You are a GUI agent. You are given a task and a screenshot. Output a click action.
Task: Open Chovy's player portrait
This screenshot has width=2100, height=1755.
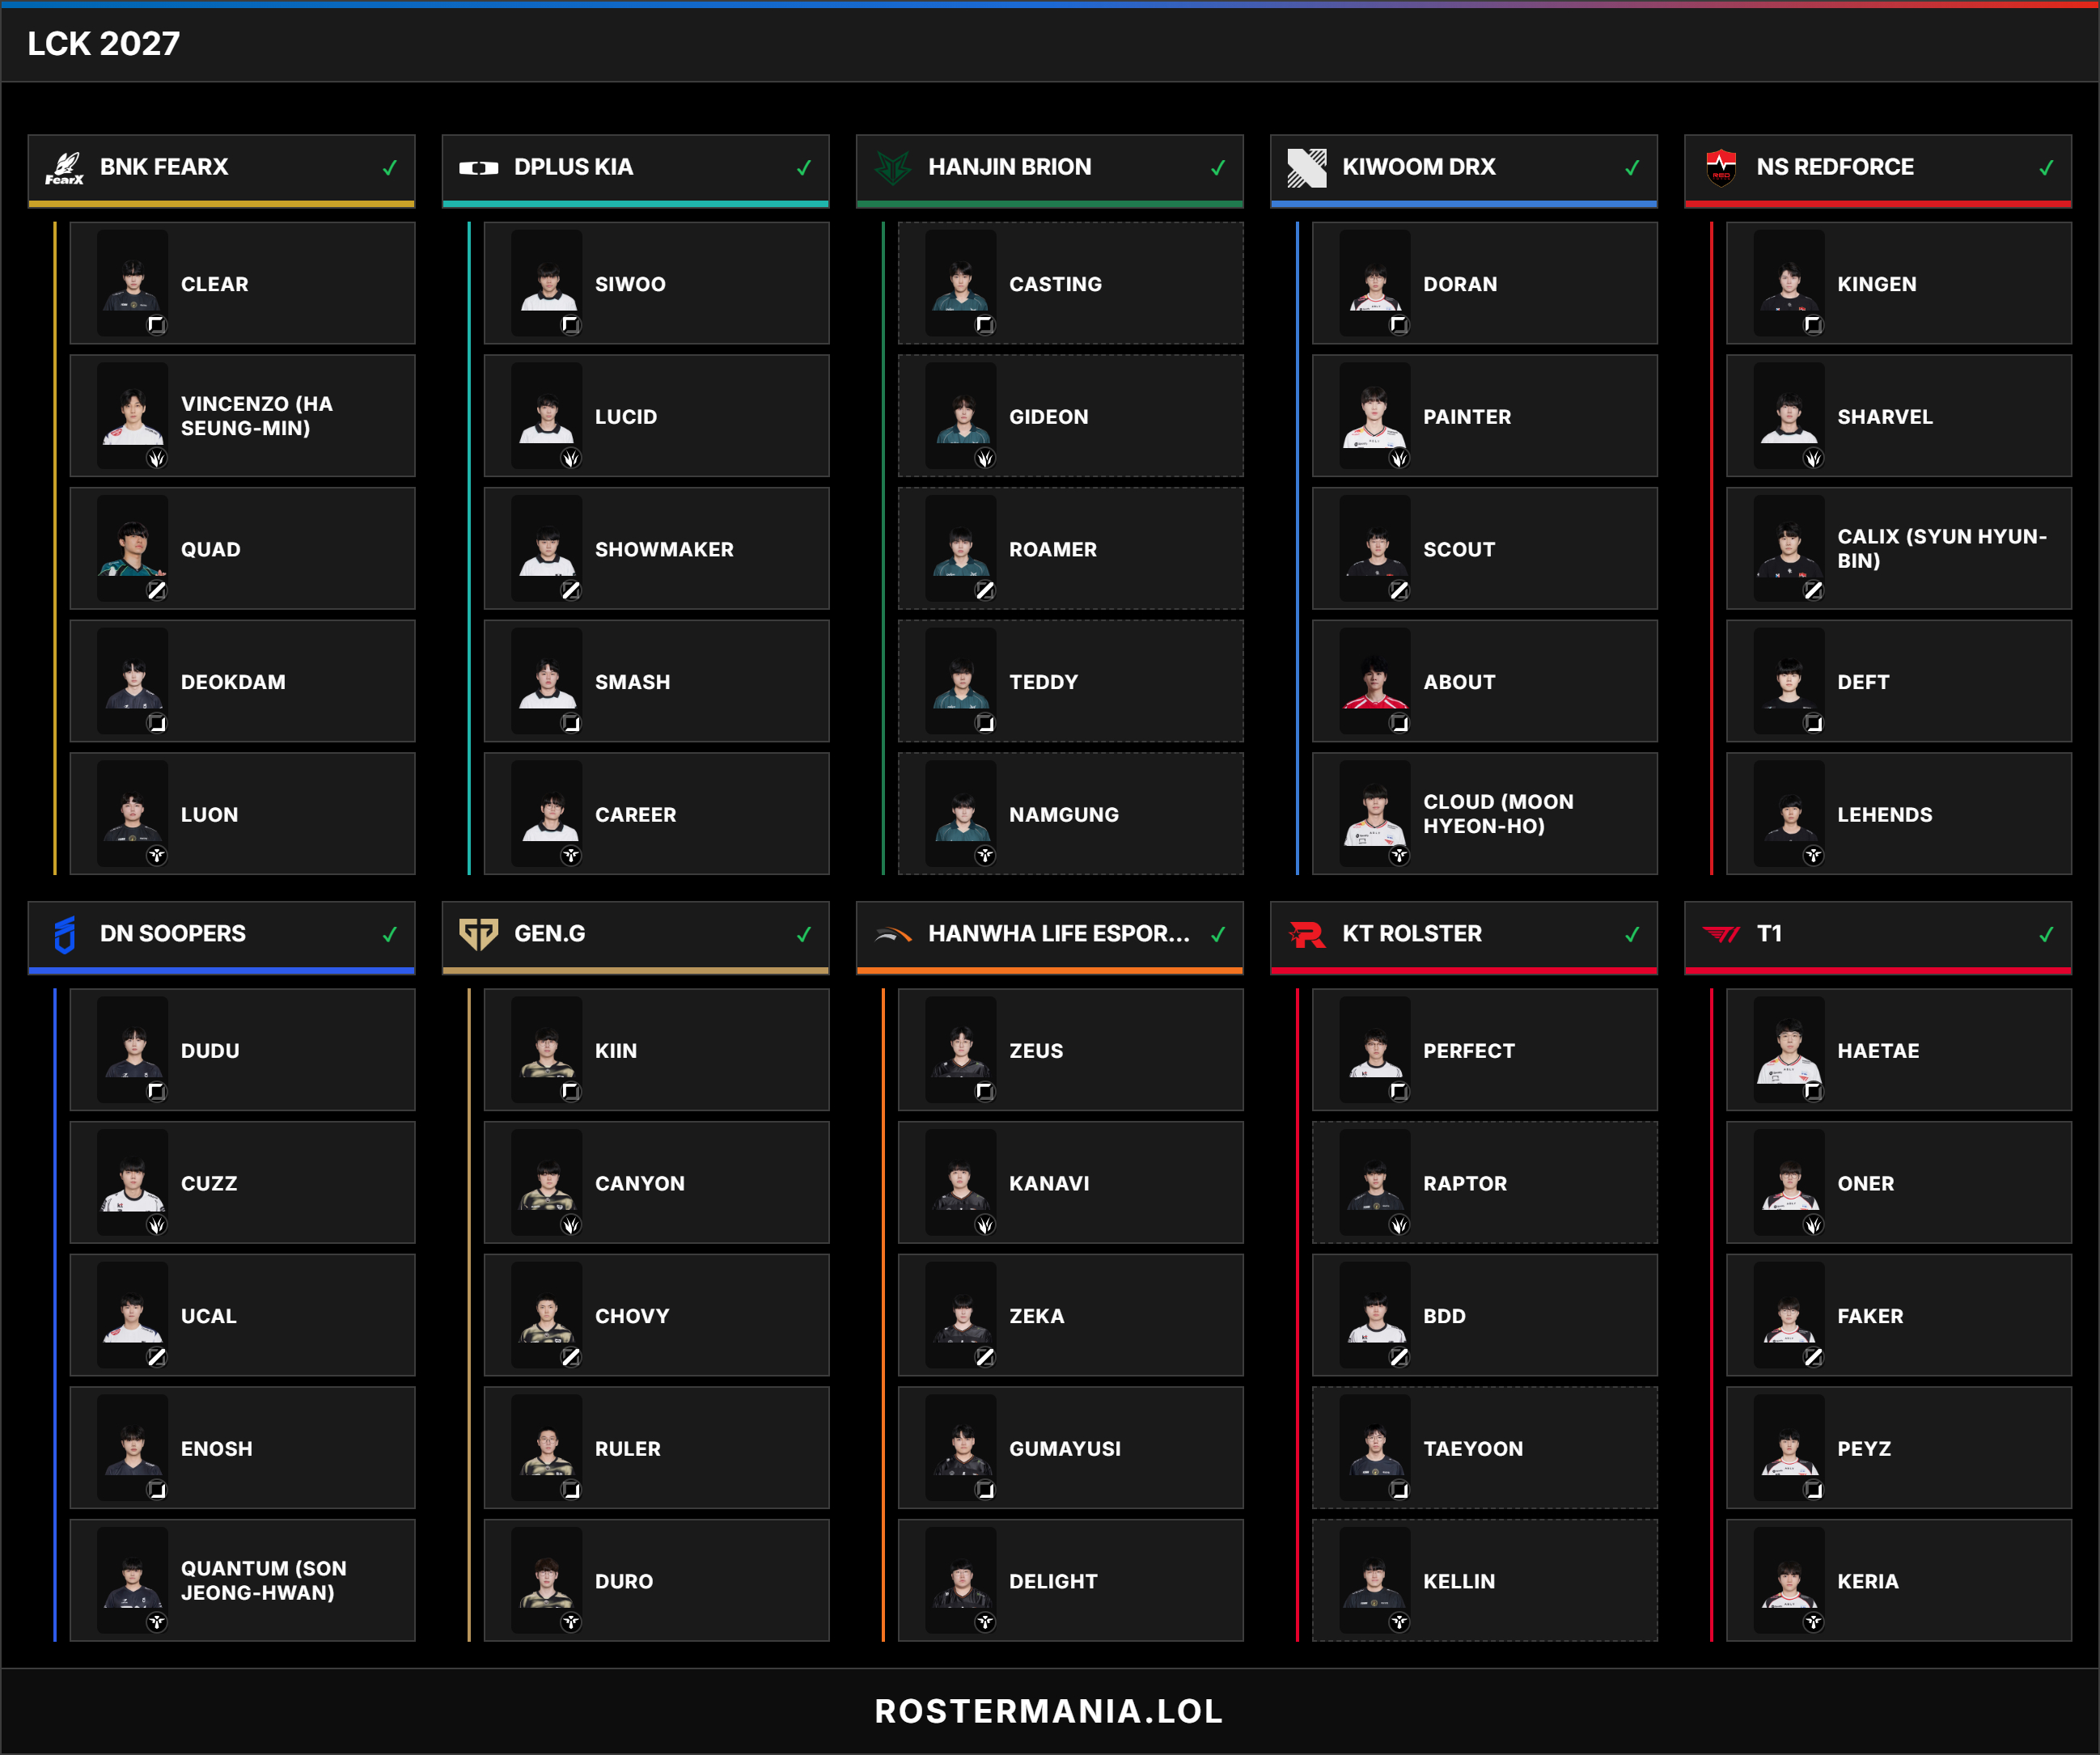click(x=547, y=1316)
